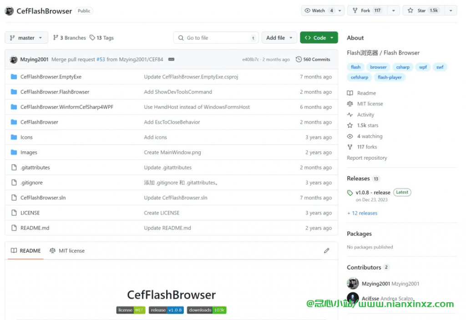Click the Mzying2001 commit author avatar
The width and height of the screenshot is (466, 320).
pyautogui.click(x=13, y=60)
